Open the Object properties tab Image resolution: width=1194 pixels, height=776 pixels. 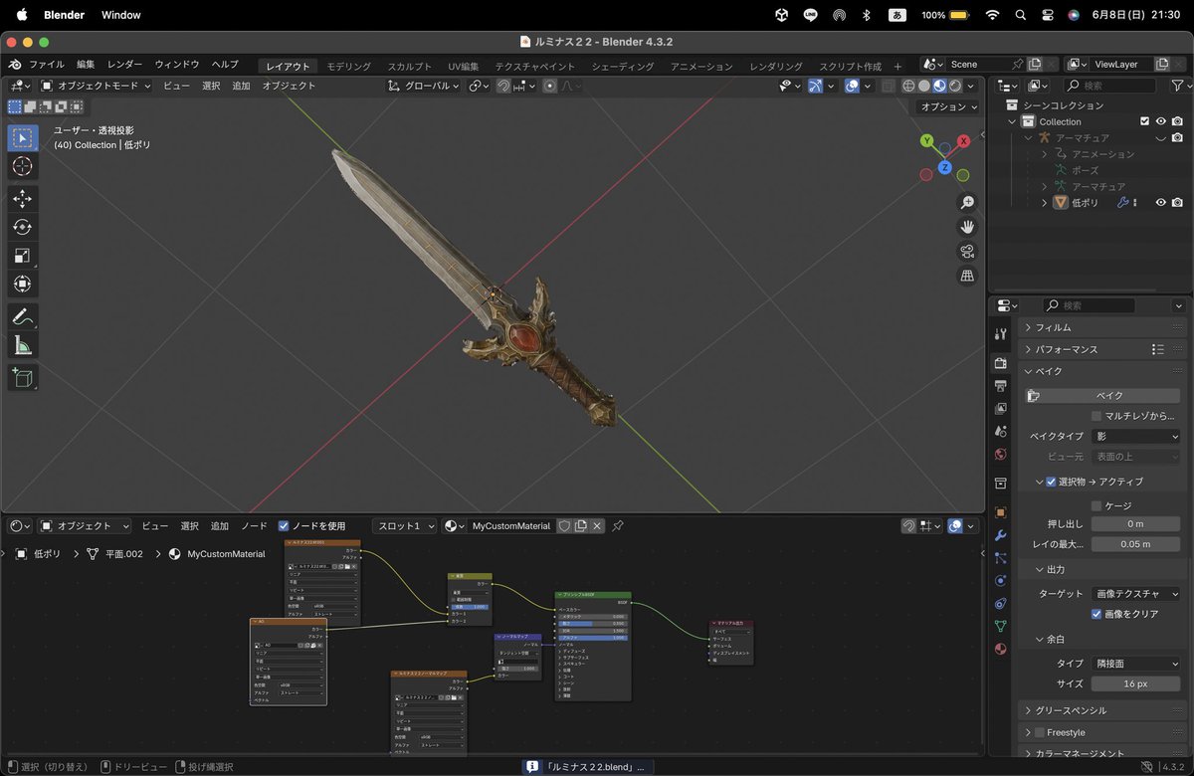pyautogui.click(x=1001, y=512)
